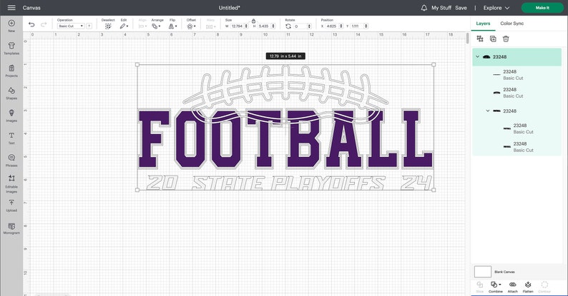Open the Templates panel

pos(11,48)
